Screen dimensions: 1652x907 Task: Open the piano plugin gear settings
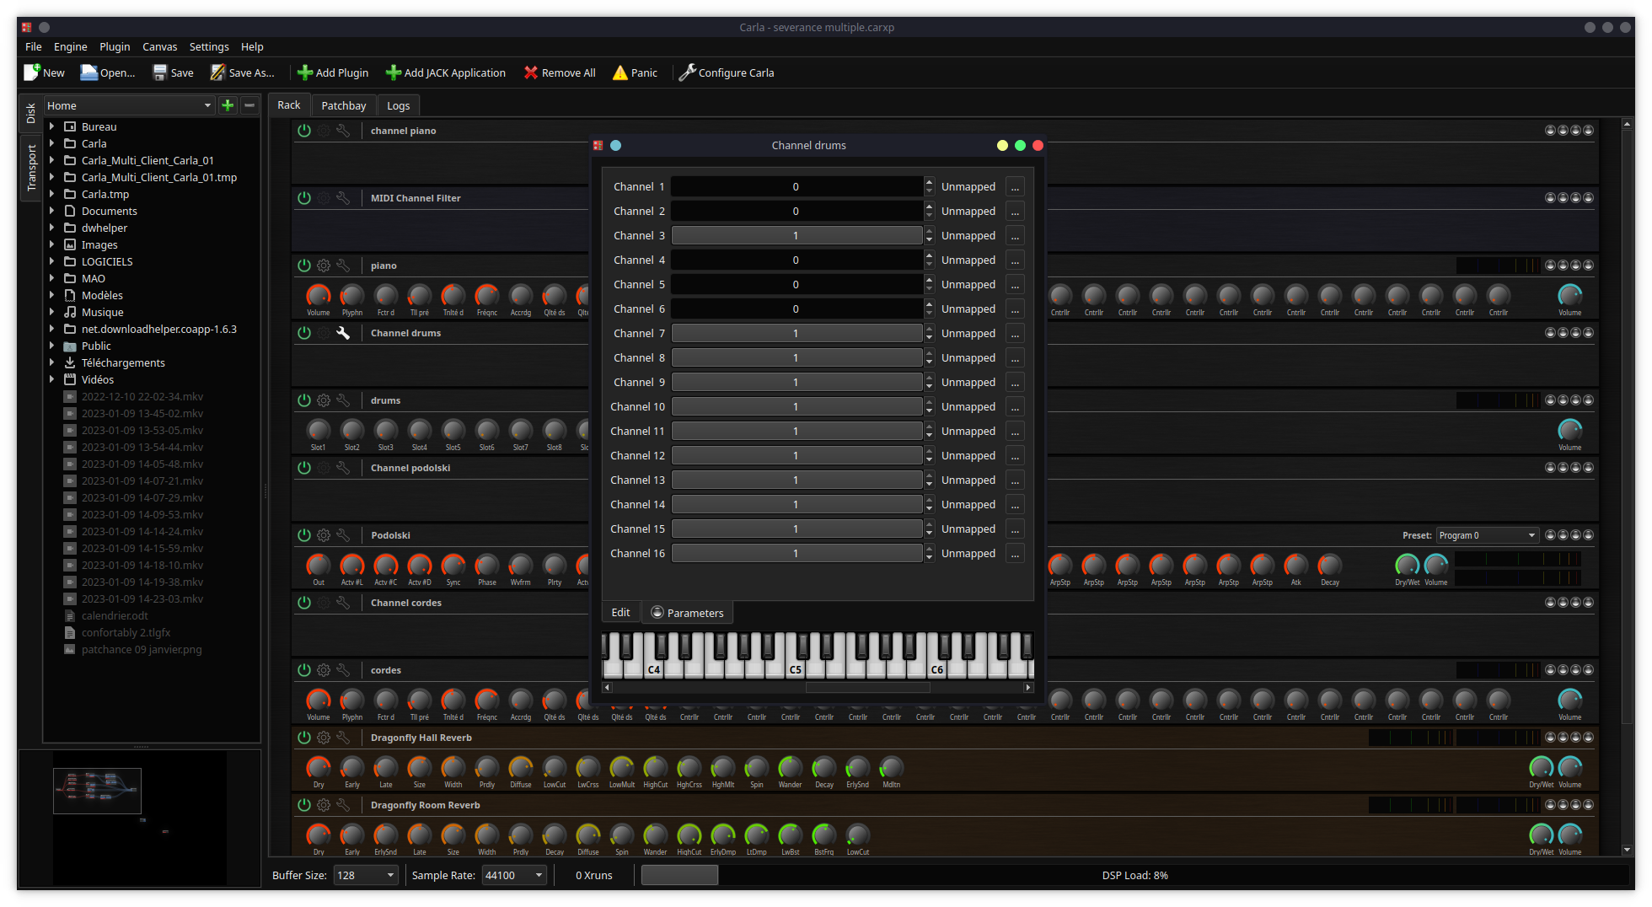pos(324,266)
